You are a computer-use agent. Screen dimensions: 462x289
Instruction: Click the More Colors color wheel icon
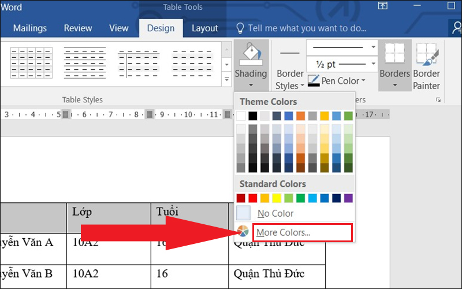click(243, 232)
